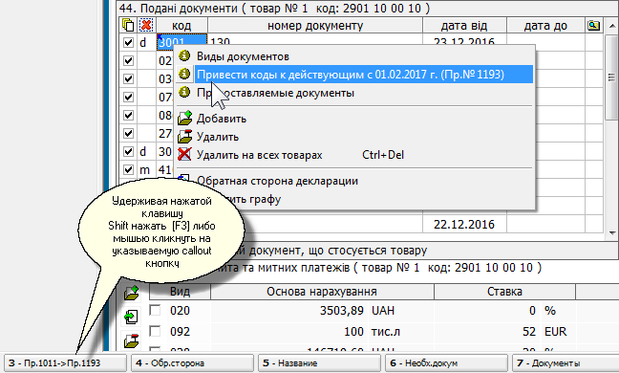Click the '6 - Необх.докум' button
Image resolution: width=619 pixels, height=373 pixels.
click(446, 363)
